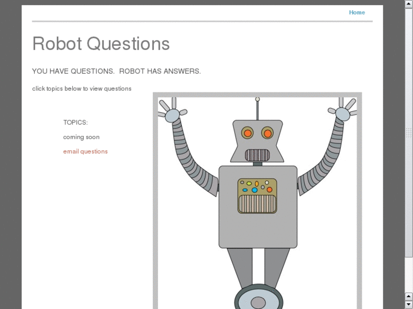Viewport: 413px width, 309px height.
Task: Open the Home link
Action: tap(357, 12)
